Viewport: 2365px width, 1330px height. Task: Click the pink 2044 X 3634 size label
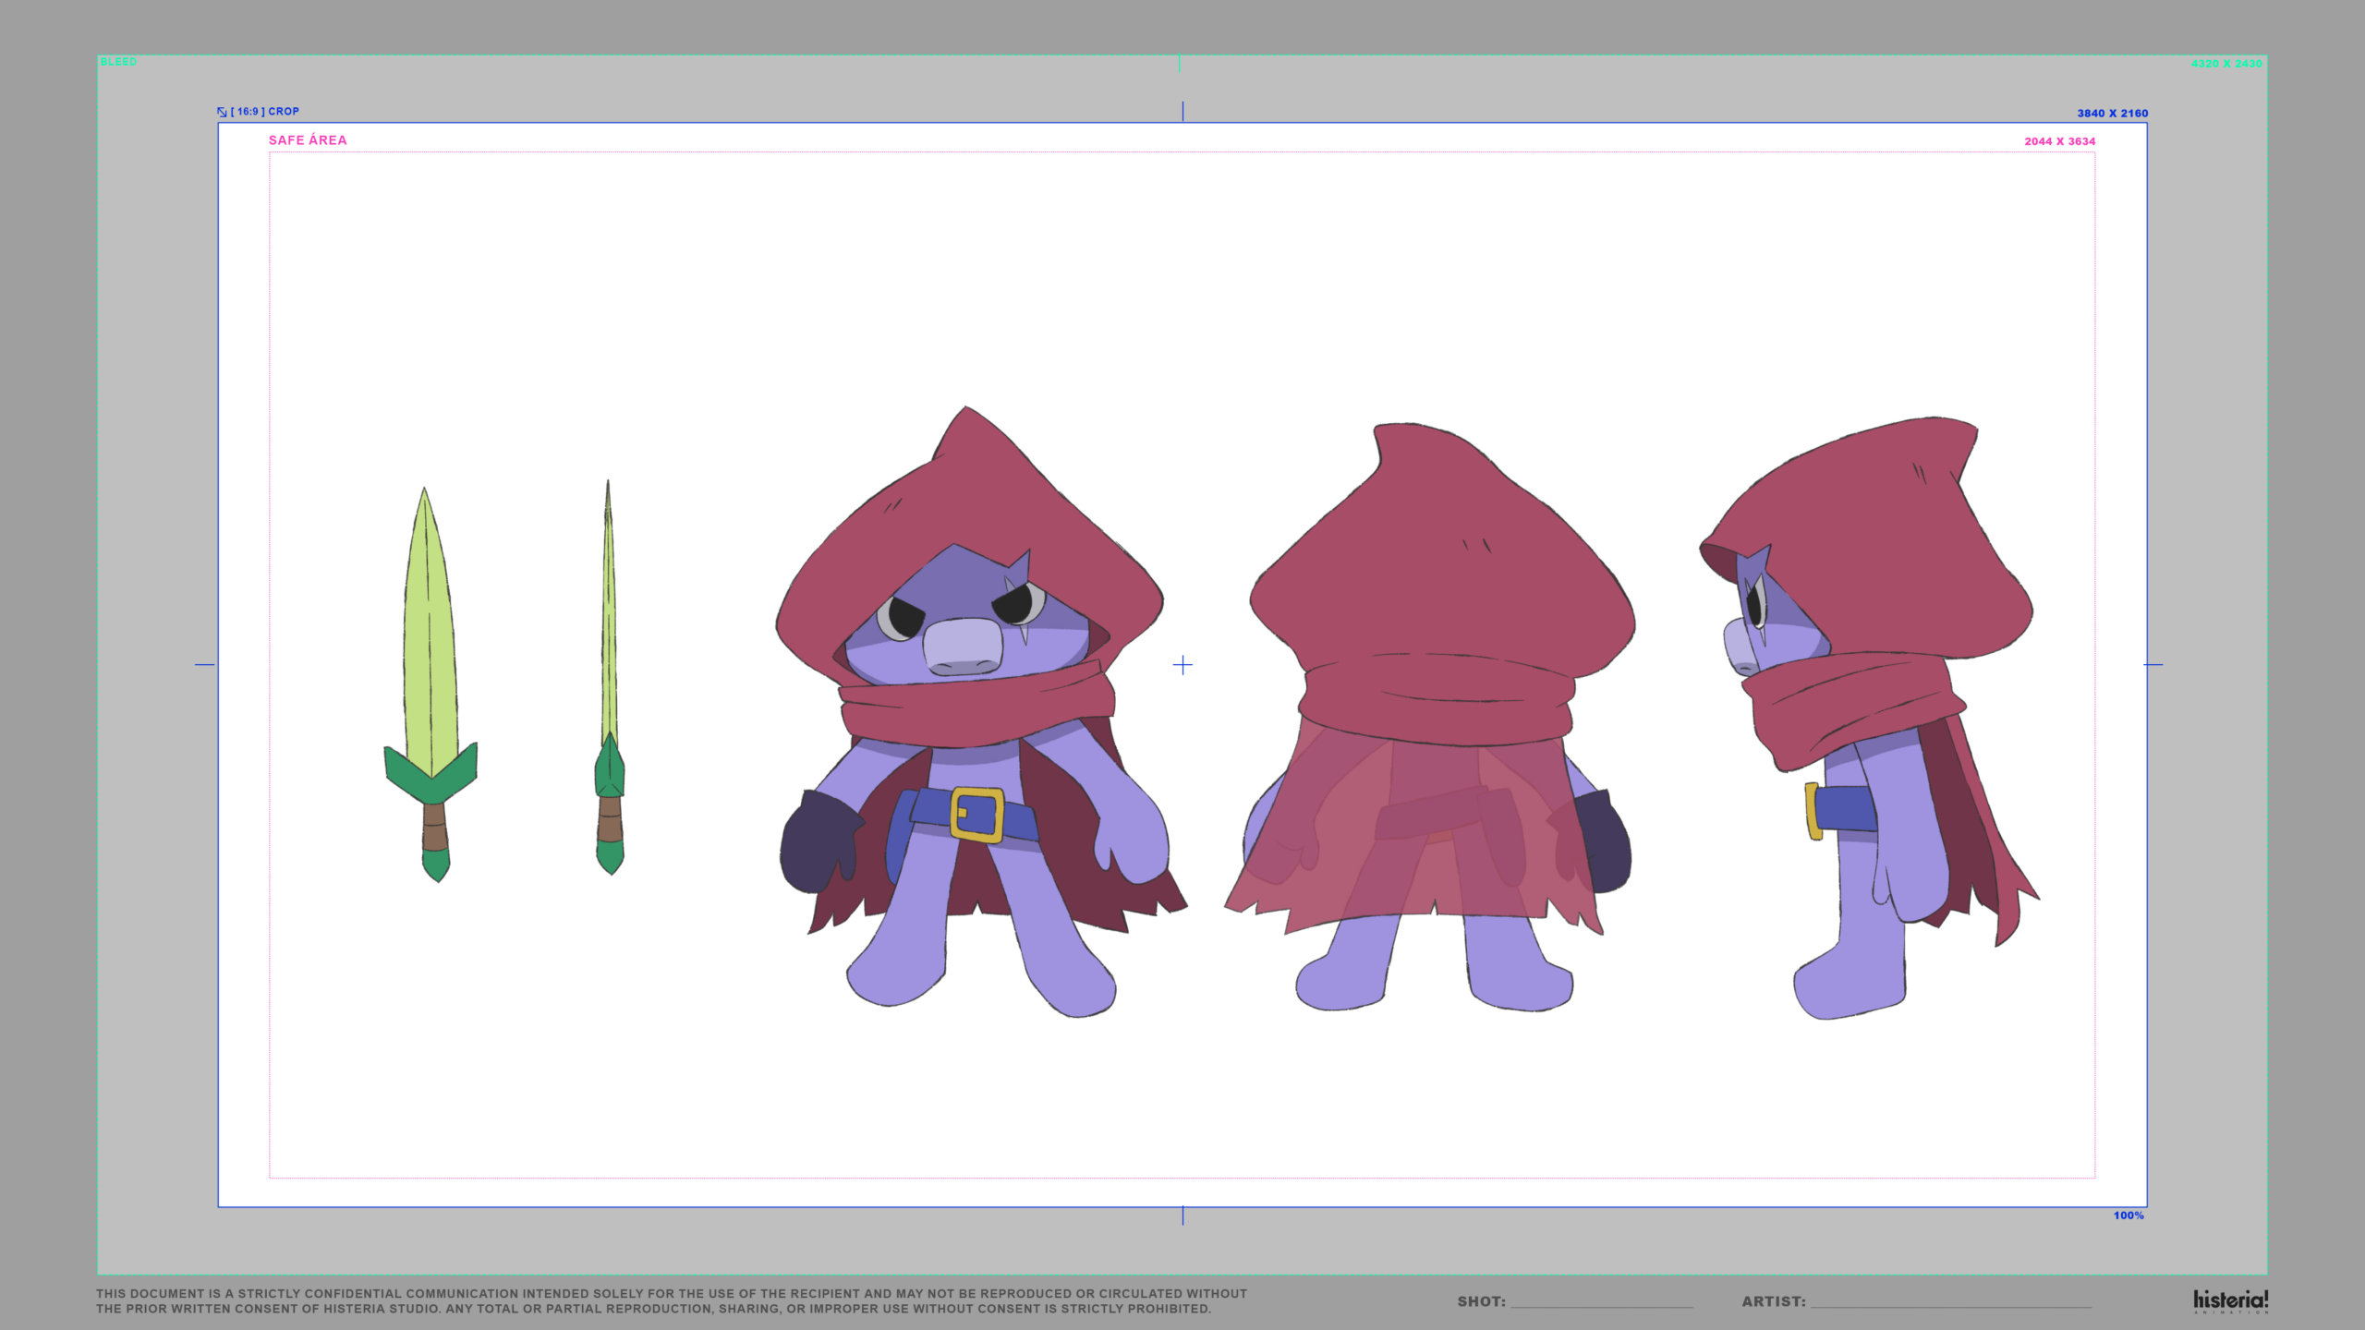point(2059,141)
